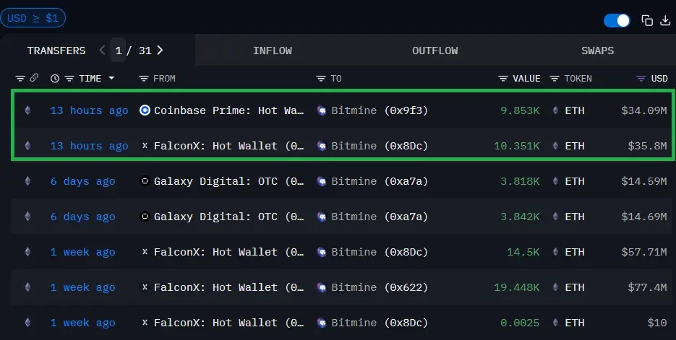Open the TRANSFERS tab
Viewport: 676px width, 340px height.
click(x=56, y=51)
